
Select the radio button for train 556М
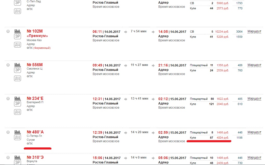[x=8, y=65]
